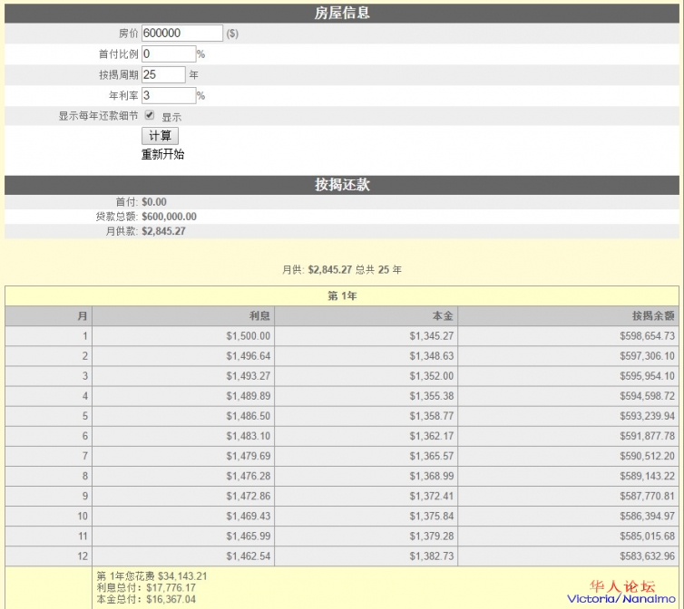Focus the 首付比例 percentage input
This screenshot has height=609, width=684.
pos(168,54)
